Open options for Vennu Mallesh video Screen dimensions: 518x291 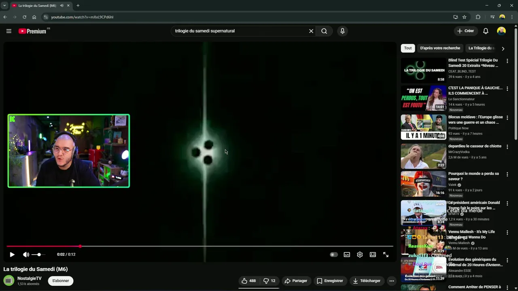pyautogui.click(x=507, y=232)
